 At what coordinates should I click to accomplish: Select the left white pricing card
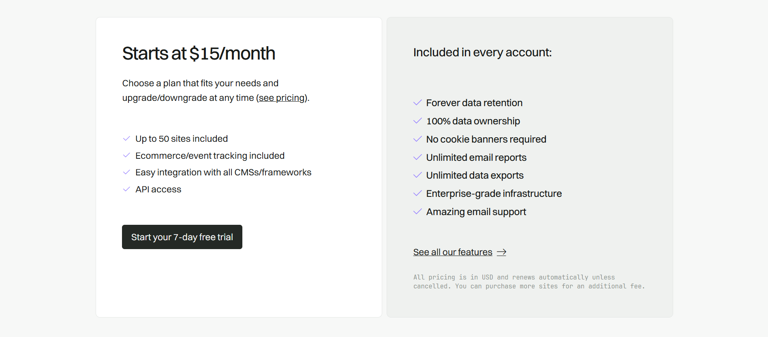click(238, 284)
